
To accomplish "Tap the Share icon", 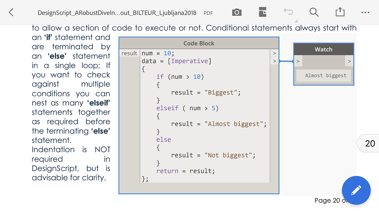I will coord(340,12).
